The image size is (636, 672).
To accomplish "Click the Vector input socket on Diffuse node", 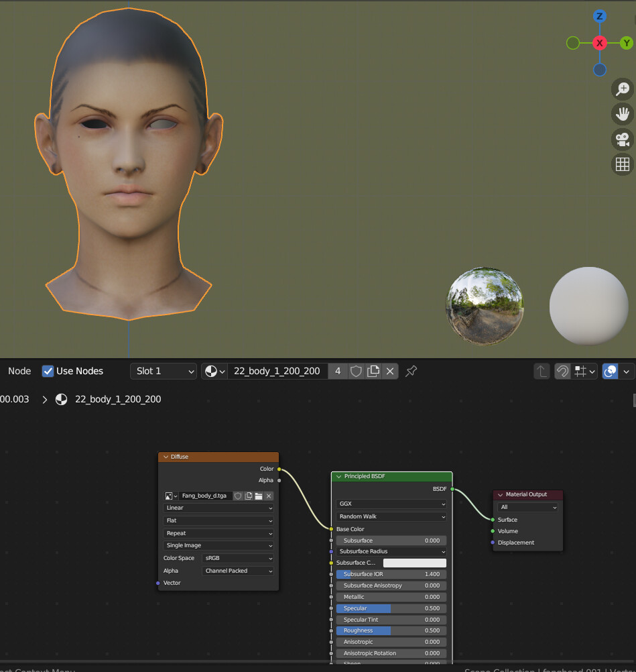I will pos(158,583).
